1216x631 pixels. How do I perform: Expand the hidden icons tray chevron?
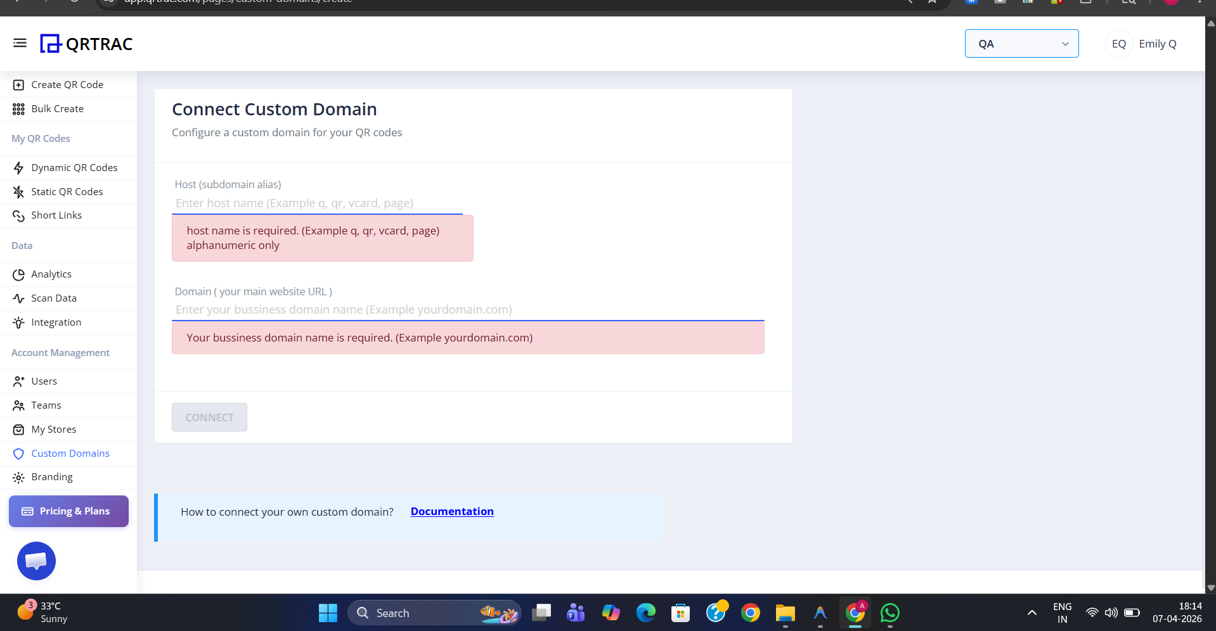pos(1032,613)
